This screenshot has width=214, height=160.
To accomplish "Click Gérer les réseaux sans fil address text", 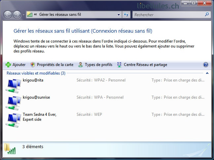I will pos(60,15).
